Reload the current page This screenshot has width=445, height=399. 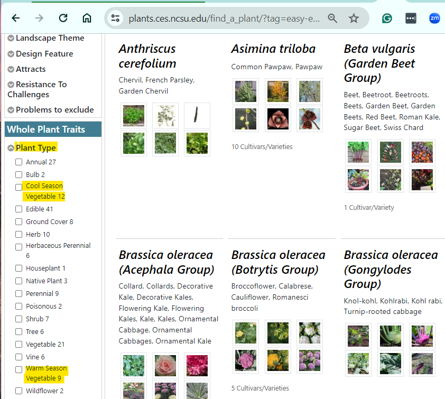pos(63,18)
